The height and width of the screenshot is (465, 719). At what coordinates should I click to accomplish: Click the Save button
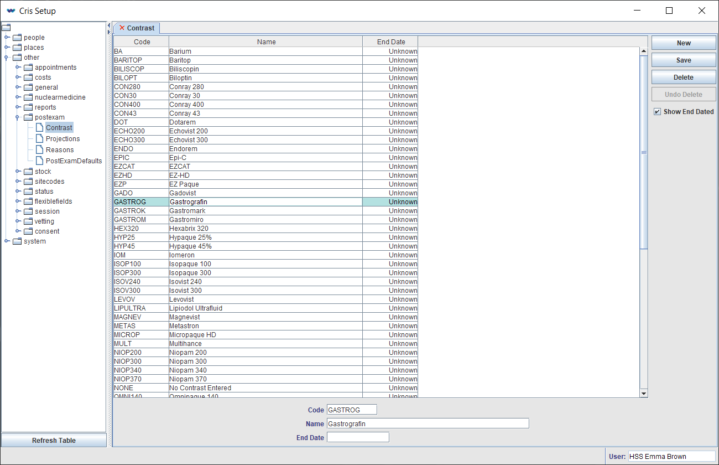tap(684, 60)
